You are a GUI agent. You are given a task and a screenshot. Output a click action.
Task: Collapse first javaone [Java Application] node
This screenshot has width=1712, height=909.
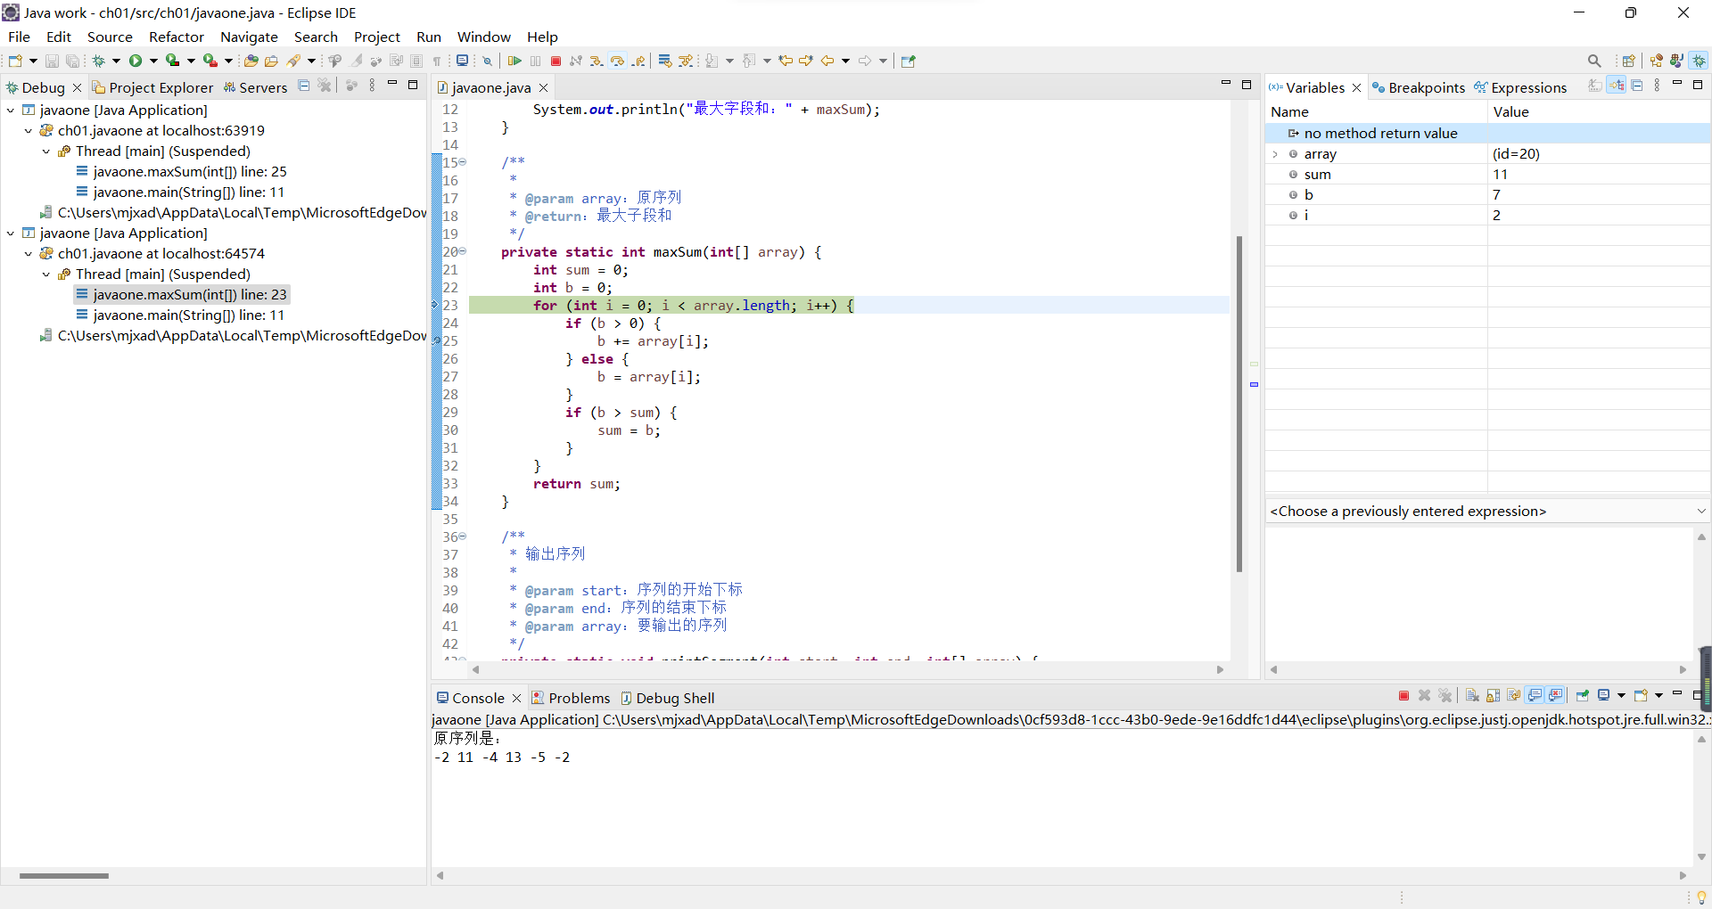11,111
